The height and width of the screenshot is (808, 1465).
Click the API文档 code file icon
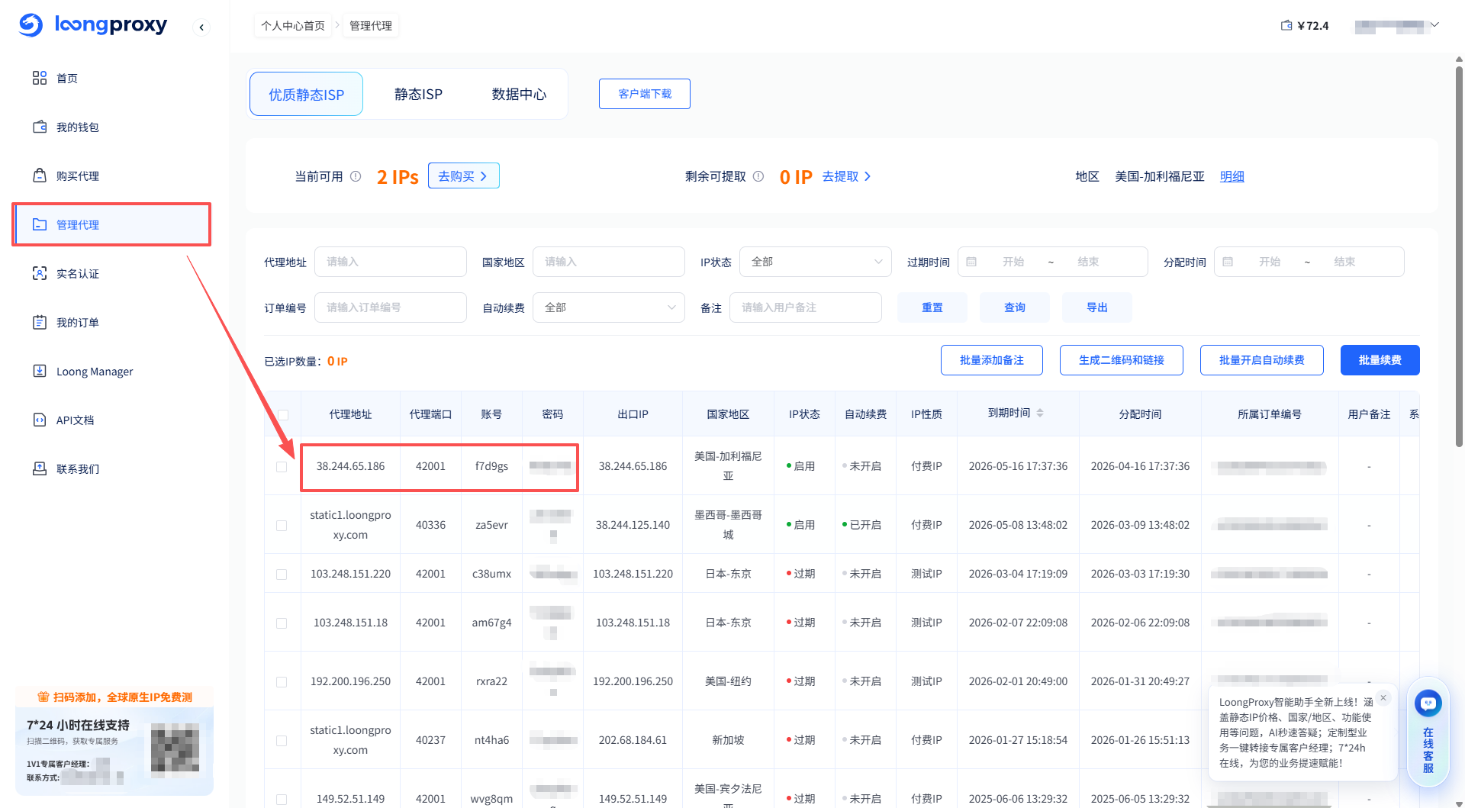tap(40, 420)
